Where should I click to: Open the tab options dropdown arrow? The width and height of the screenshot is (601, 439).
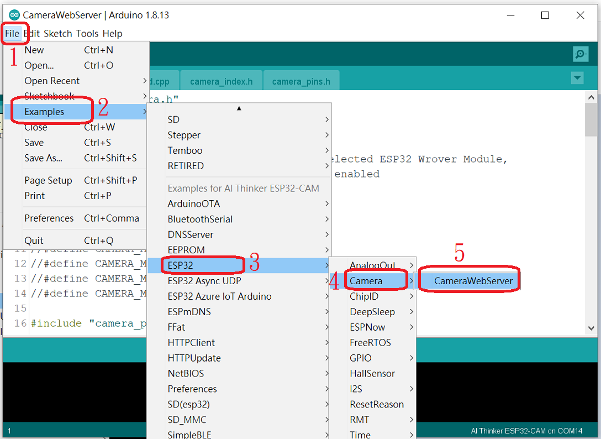pyautogui.click(x=577, y=78)
